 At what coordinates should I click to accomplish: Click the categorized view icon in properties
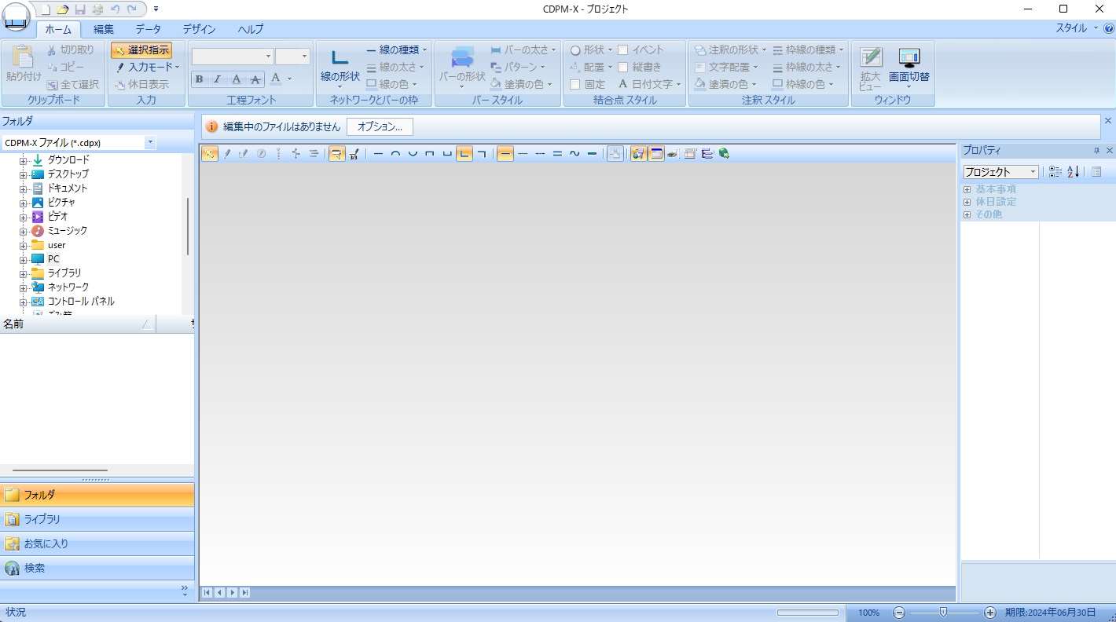click(1055, 172)
